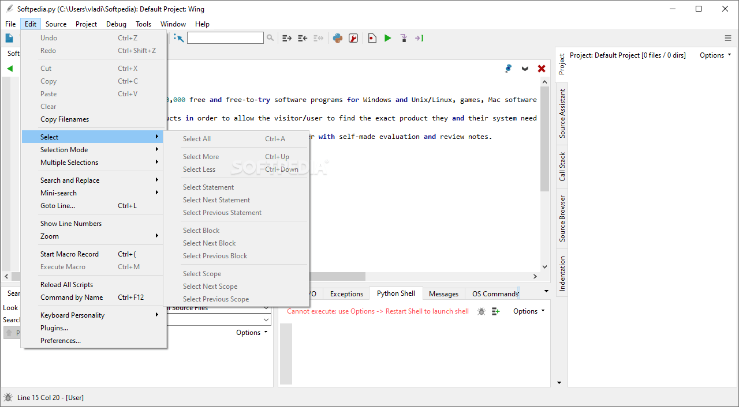Expand the Multiple Selections submenu
Image resolution: width=739 pixels, height=407 pixels.
(x=93, y=162)
